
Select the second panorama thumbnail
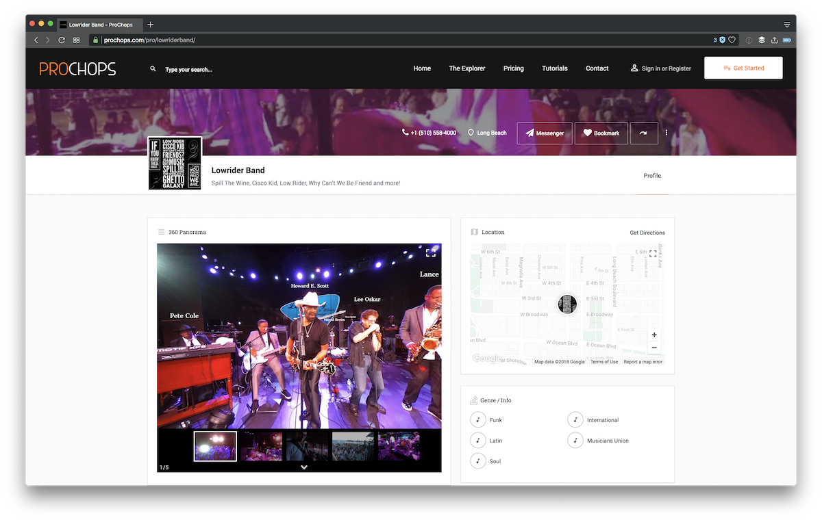coord(261,446)
